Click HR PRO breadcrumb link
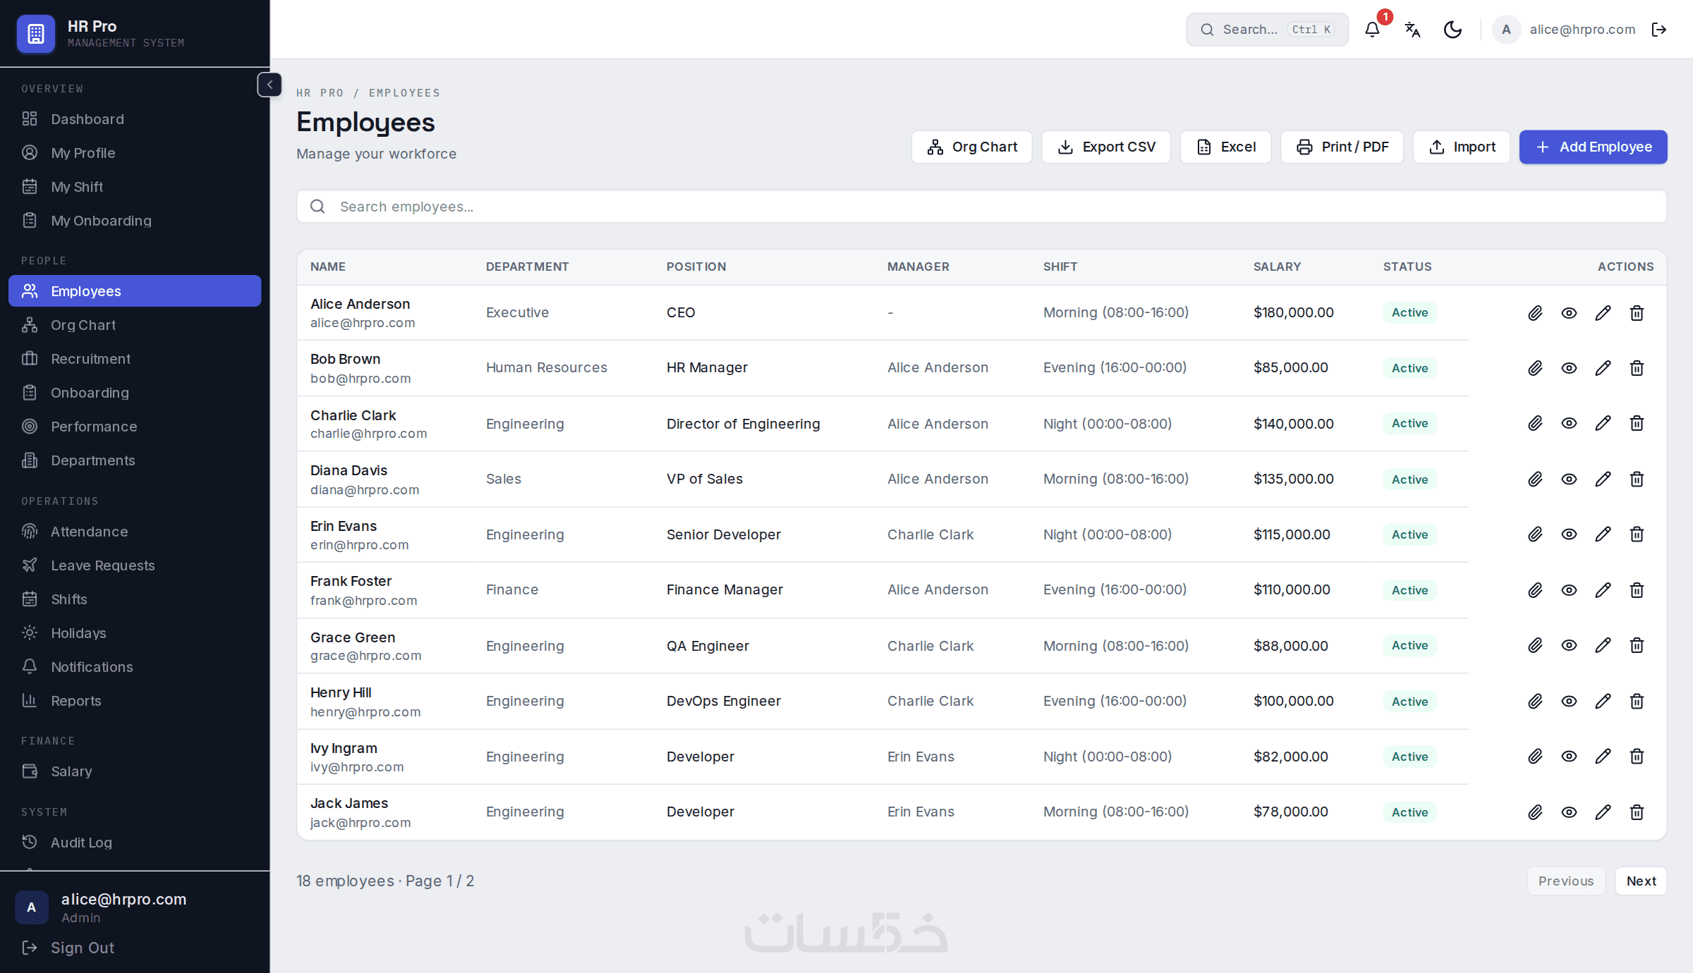The height and width of the screenshot is (973, 1693). pyautogui.click(x=320, y=93)
